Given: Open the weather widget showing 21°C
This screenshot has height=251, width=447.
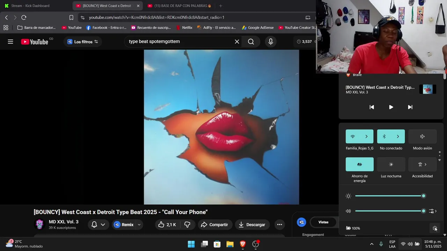Looking at the screenshot, I should (24, 244).
